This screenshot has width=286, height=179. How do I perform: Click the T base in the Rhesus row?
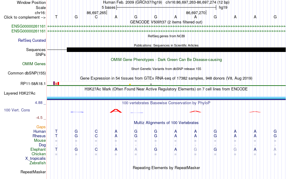(x=56, y=136)
